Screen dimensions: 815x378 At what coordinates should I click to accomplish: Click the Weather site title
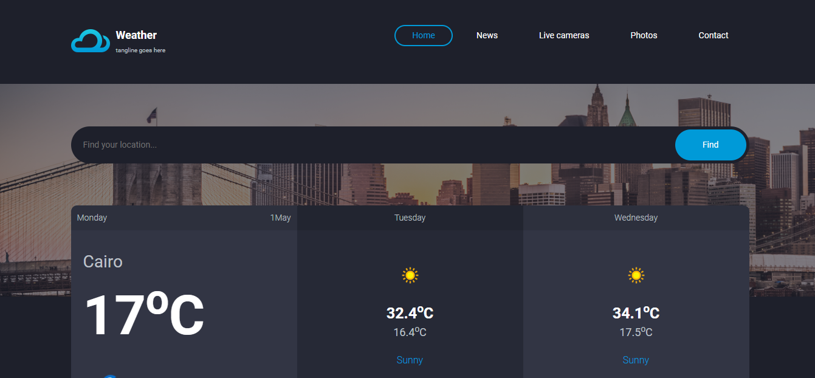click(136, 35)
